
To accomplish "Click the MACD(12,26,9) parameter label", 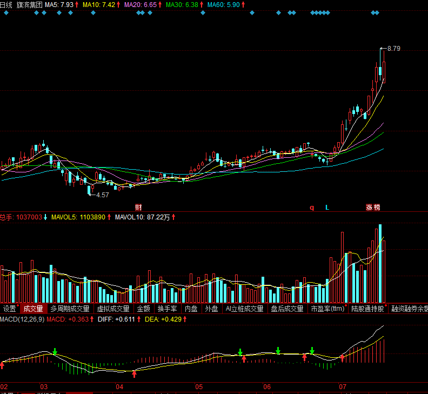I will tap(22, 319).
